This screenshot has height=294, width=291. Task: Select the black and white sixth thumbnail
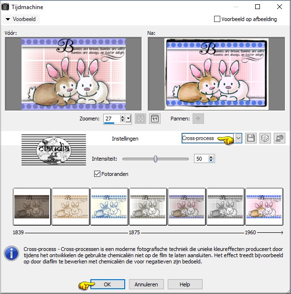(x=225, y=207)
